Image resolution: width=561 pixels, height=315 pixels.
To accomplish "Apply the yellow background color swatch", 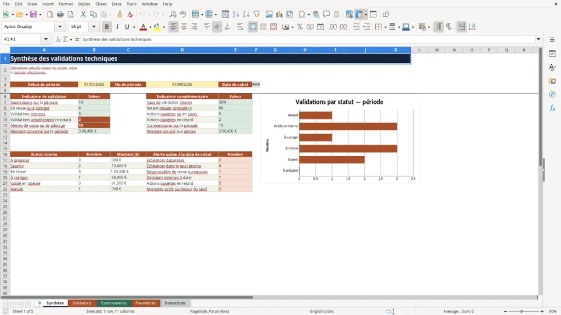I will [x=157, y=27].
